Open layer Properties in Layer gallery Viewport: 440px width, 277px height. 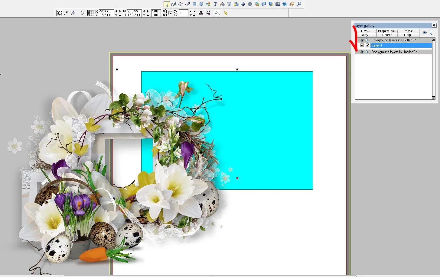tap(387, 31)
